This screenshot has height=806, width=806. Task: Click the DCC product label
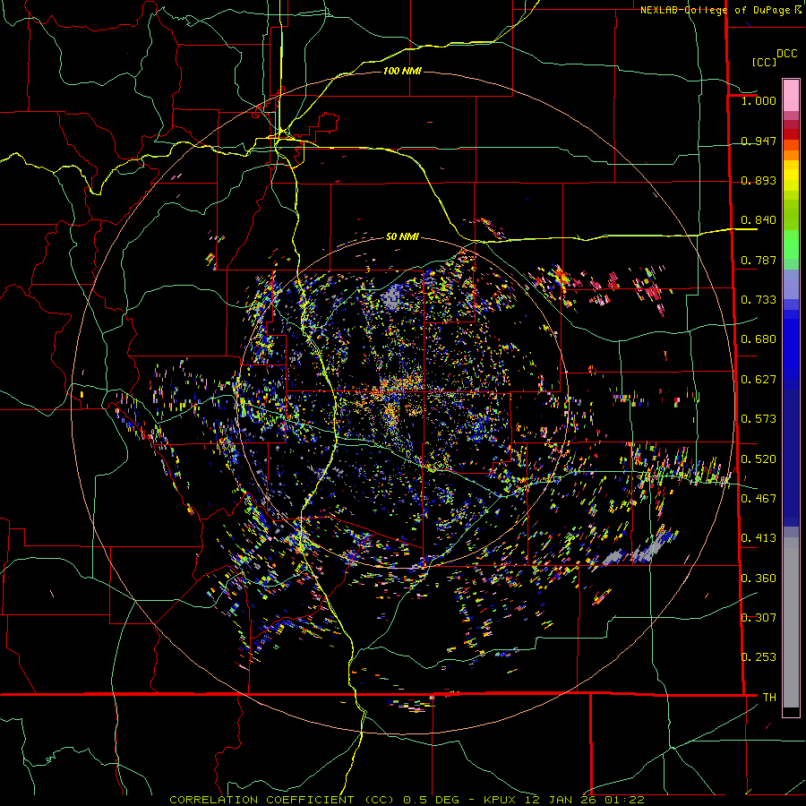coord(786,54)
